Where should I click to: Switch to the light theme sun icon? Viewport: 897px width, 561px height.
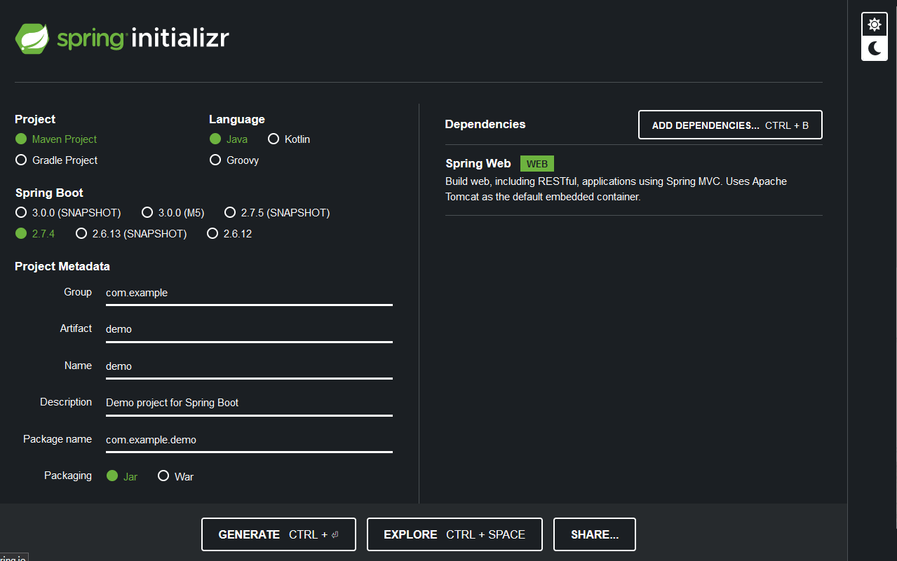click(x=874, y=25)
